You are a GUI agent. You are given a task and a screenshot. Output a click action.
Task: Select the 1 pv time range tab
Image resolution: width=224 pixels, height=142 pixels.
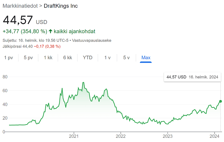tap(8, 58)
